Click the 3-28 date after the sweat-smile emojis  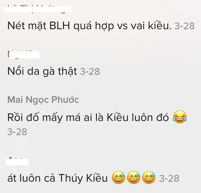pyautogui.click(x=169, y=178)
